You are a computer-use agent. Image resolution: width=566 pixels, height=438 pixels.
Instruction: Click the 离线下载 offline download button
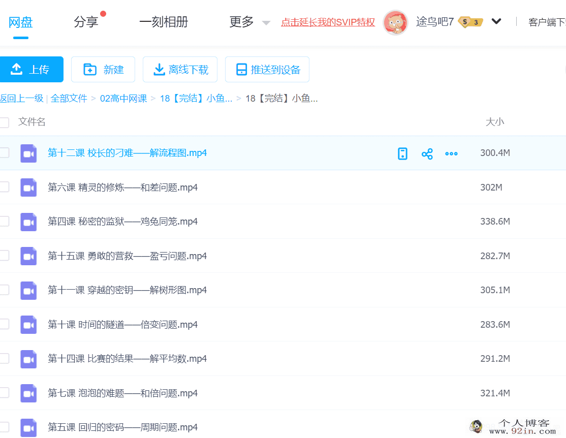click(180, 69)
